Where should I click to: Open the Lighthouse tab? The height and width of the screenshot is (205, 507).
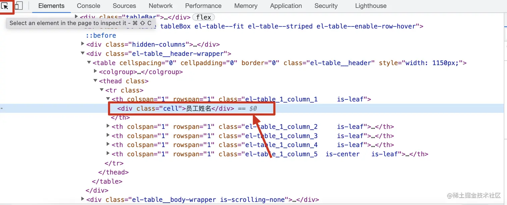point(371,6)
